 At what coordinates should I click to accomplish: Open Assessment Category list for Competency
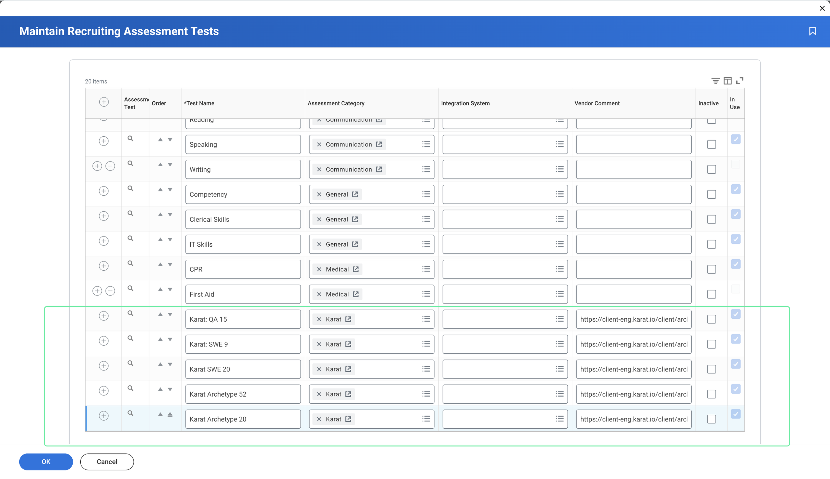tap(426, 194)
